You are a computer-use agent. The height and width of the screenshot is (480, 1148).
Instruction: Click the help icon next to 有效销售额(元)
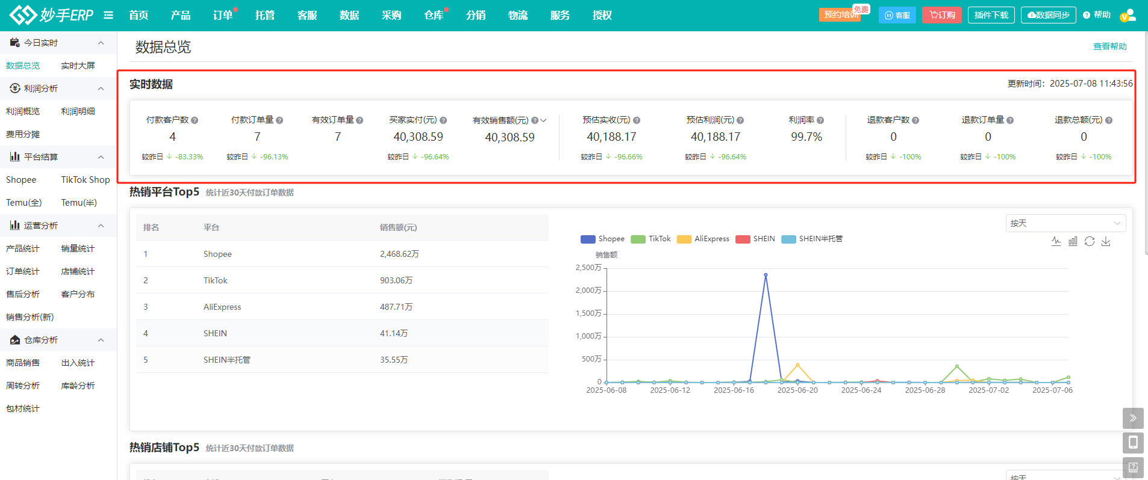[x=535, y=120]
